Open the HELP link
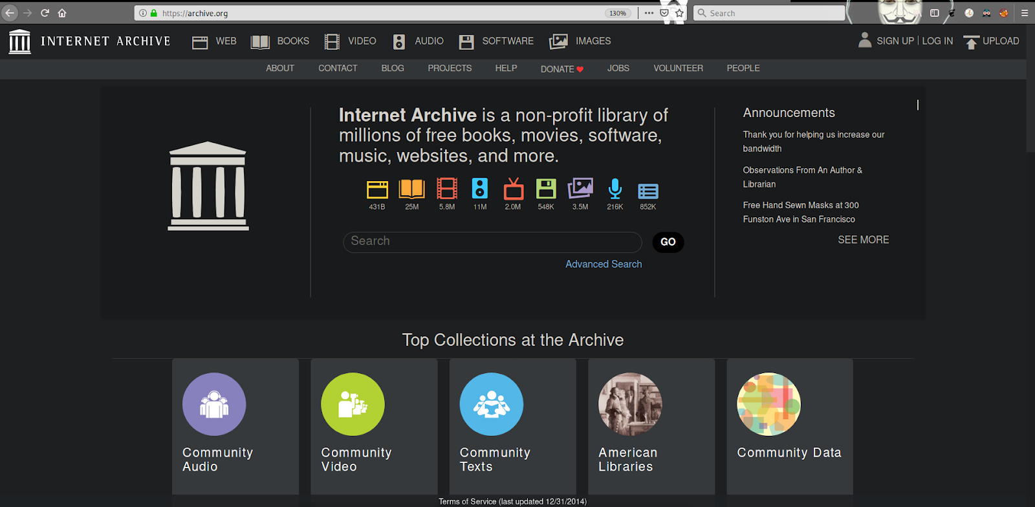This screenshot has width=1035, height=507. (506, 69)
